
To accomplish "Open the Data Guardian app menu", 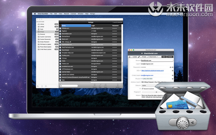I will 43,14.
